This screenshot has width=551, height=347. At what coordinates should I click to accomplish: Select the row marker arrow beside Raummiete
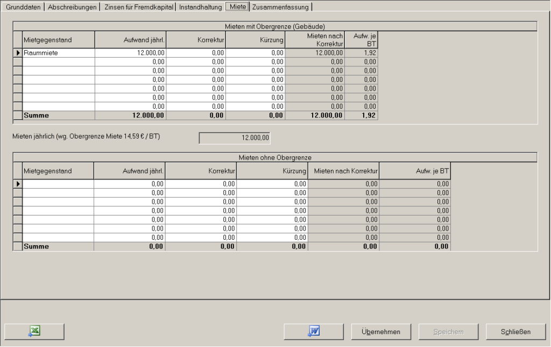click(17, 53)
